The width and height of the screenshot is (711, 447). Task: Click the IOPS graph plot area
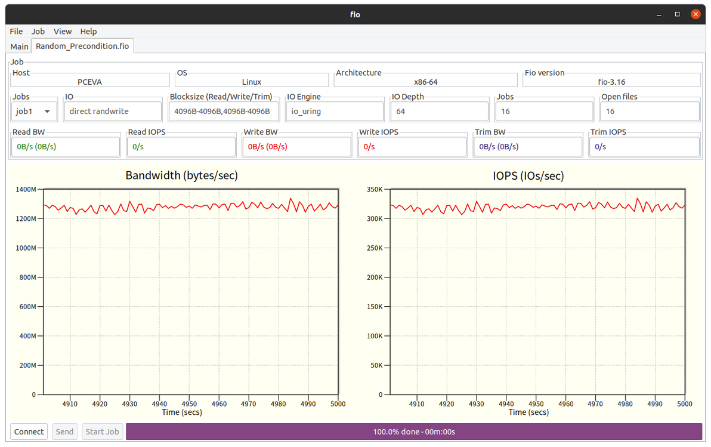point(537,292)
